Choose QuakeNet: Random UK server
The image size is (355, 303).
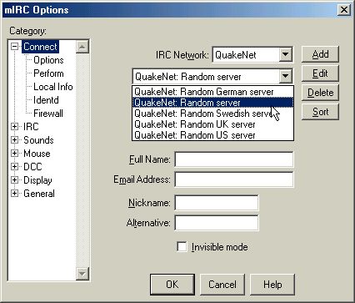tap(212, 124)
